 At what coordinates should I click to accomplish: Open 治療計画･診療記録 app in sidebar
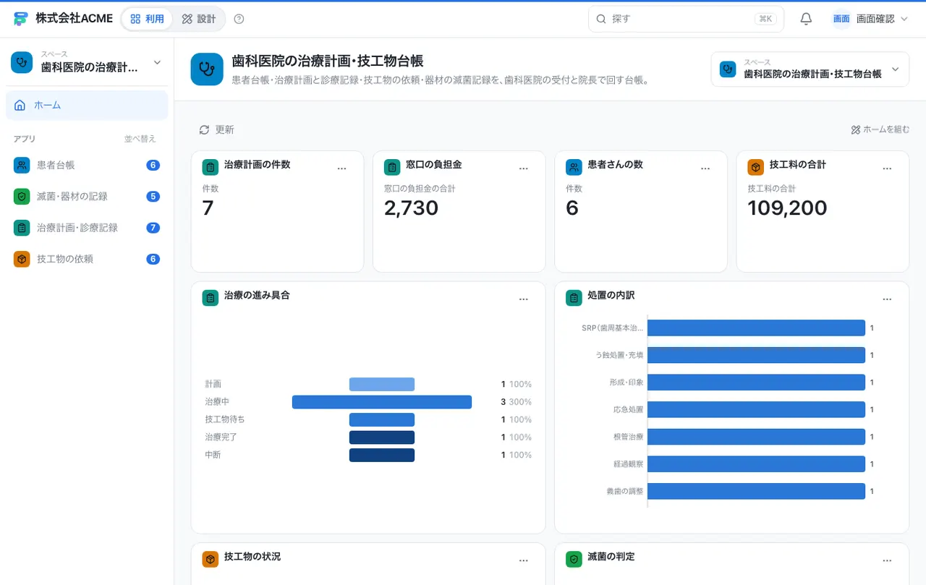pyautogui.click(x=87, y=228)
